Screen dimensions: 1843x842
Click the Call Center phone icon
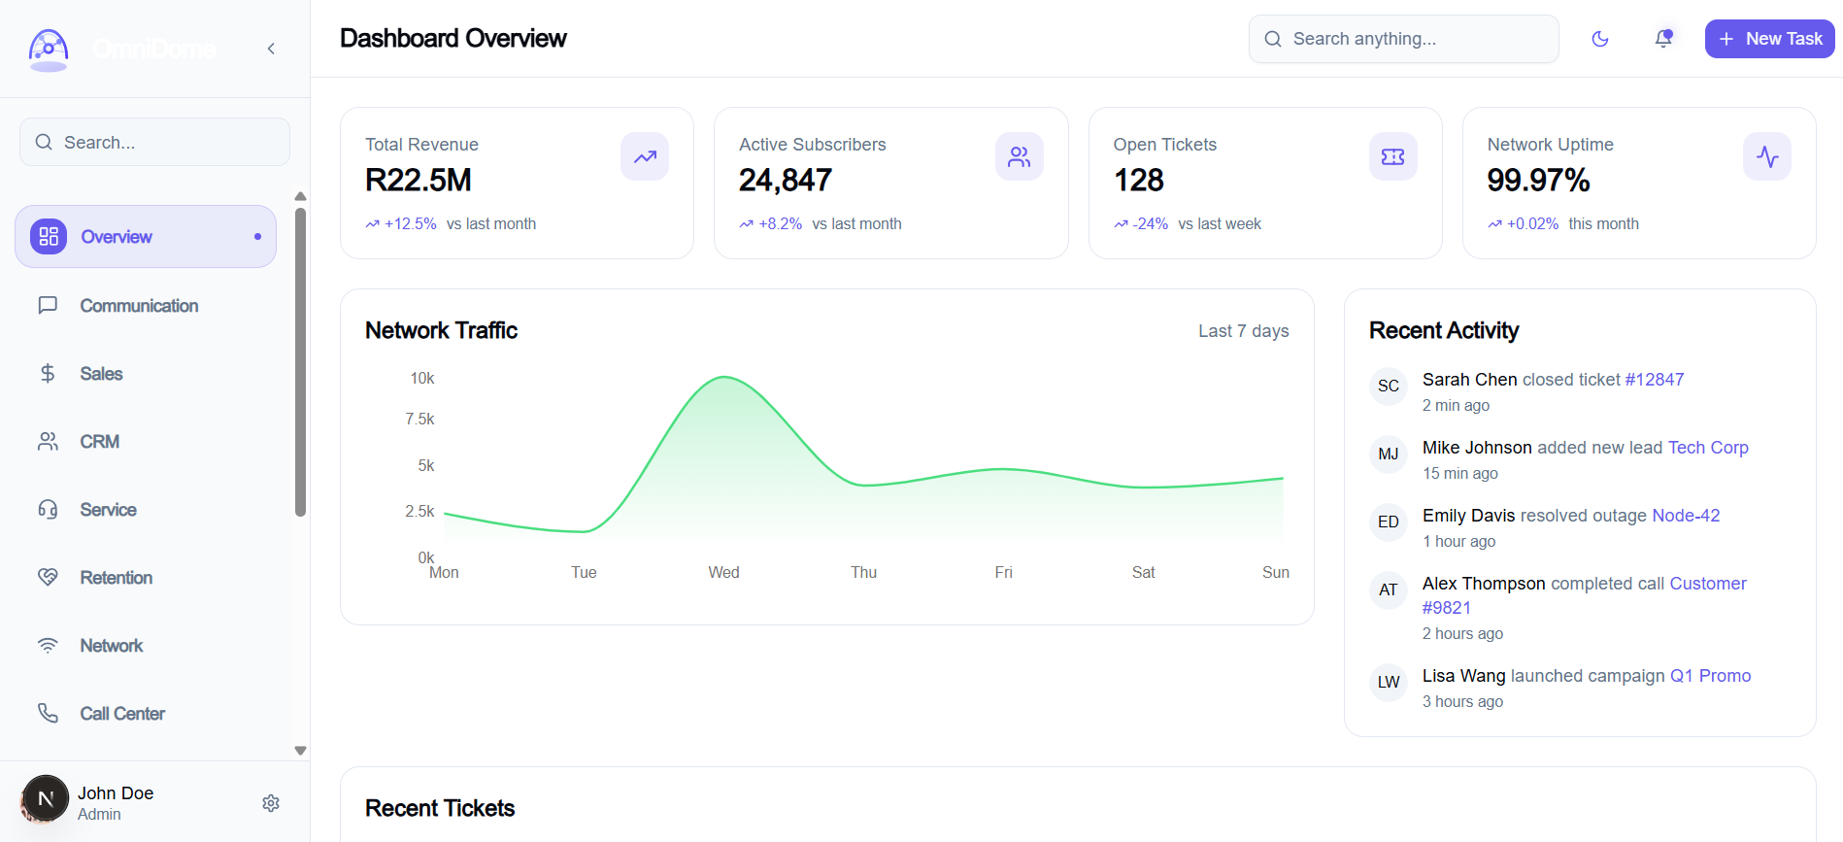pyautogui.click(x=48, y=714)
